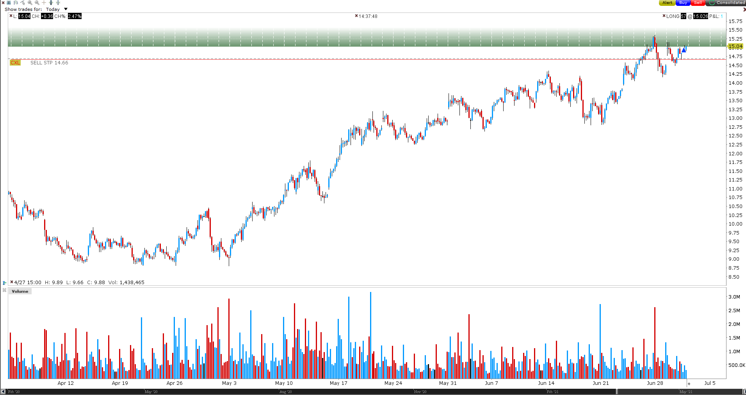Close the LONG position label
The width and height of the screenshot is (746, 395).
coord(664,16)
